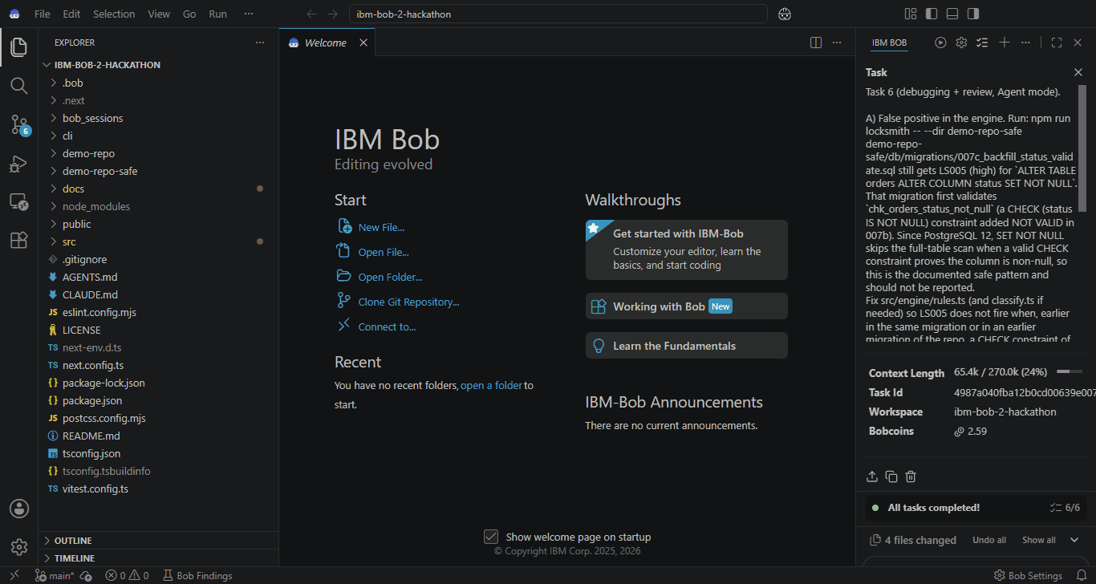Click Show all changed files
1096x584 pixels.
click(x=1039, y=540)
